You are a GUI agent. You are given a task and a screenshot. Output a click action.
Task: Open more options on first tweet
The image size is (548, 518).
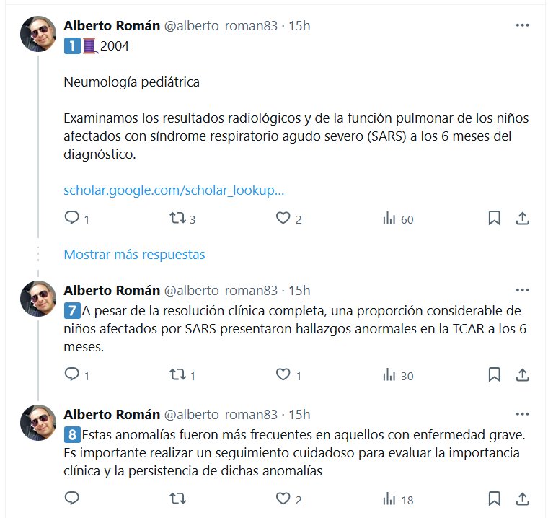523,25
